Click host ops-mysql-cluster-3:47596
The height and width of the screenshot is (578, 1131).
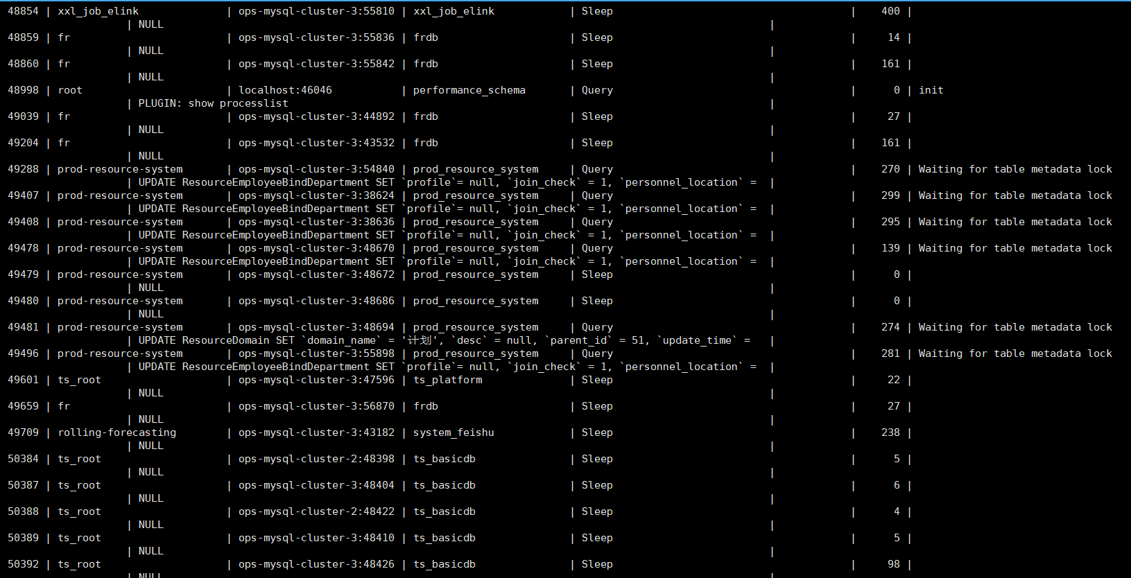[x=316, y=380]
